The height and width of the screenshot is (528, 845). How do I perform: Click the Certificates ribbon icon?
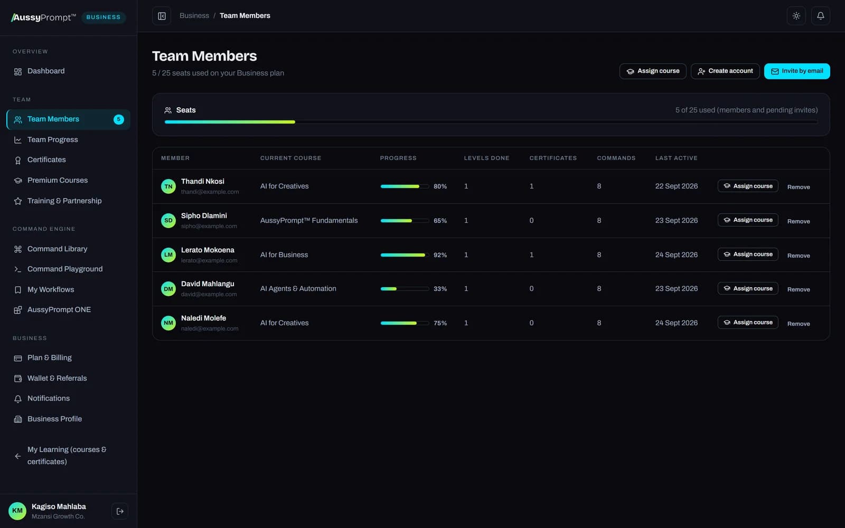coord(18,160)
